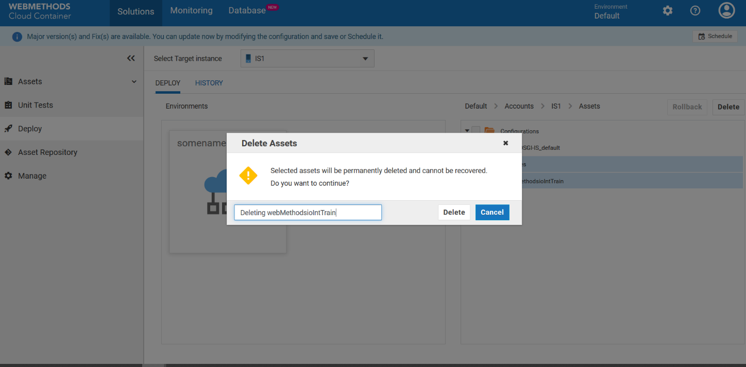The width and height of the screenshot is (746, 367).
Task: Close the Delete Assets dialog with the X
Action: pos(505,143)
